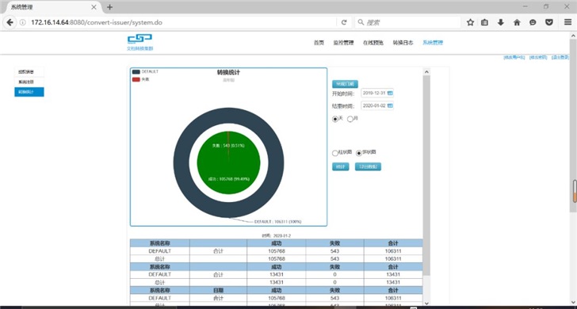Reload the page with the refresh icon
Viewport: 577px width, 309px height.
pyautogui.click(x=344, y=22)
